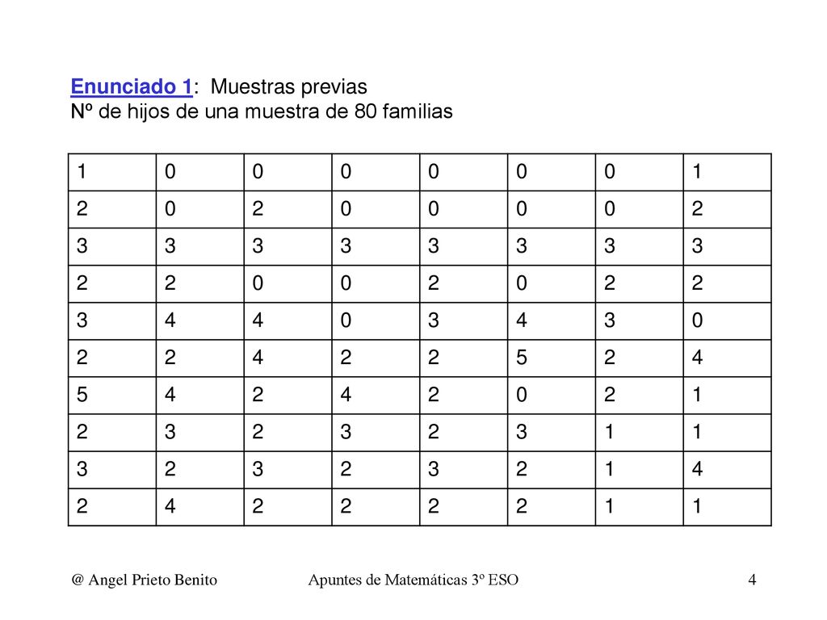Select the page number 4 in footer

point(752,580)
